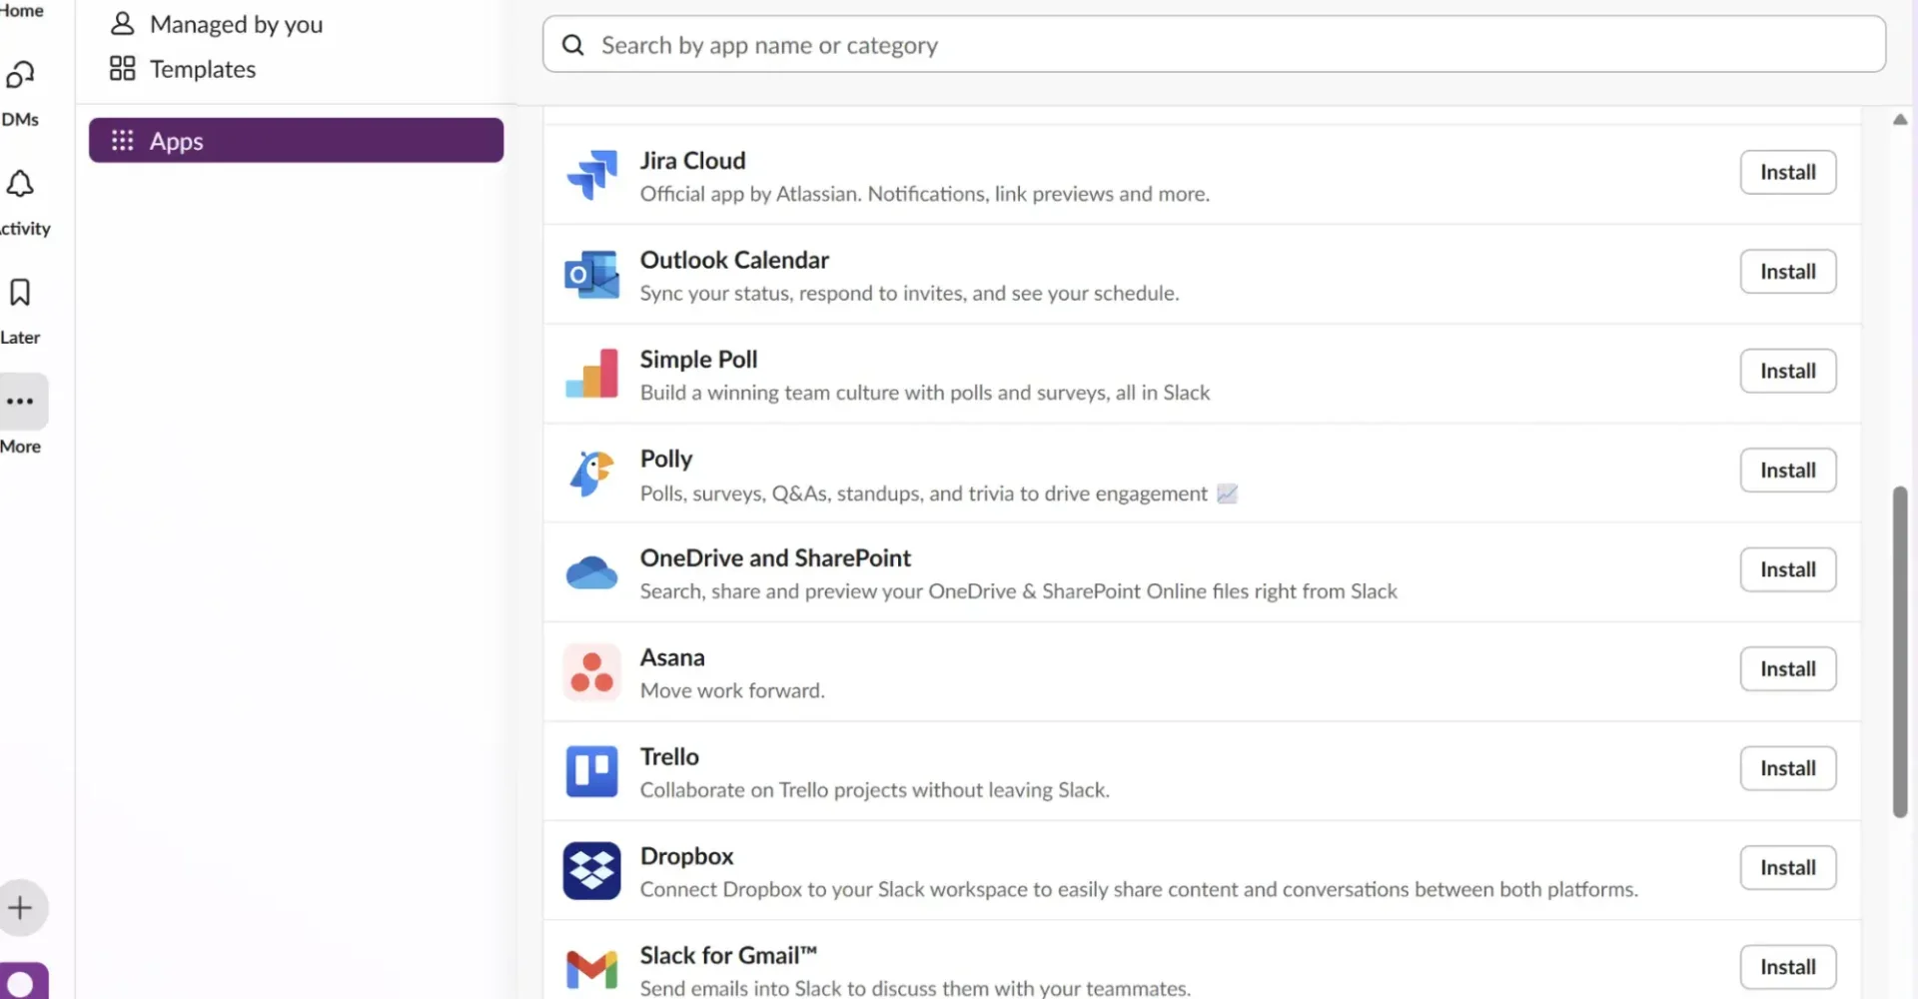Install the Outlook Calendar app

click(1788, 272)
